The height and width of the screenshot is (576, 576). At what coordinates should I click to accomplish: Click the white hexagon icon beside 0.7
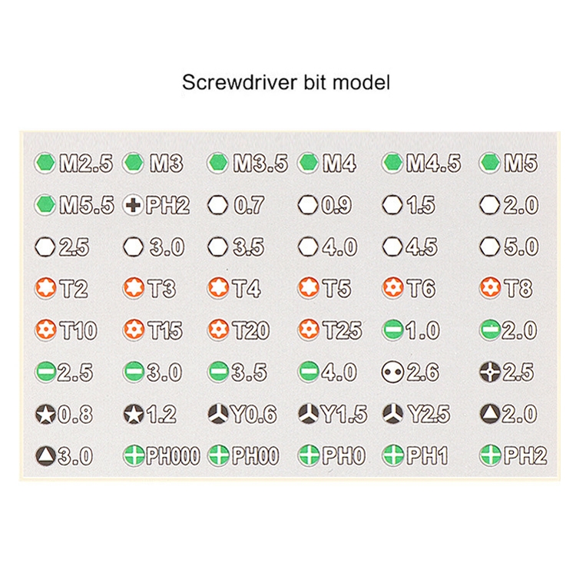point(220,205)
